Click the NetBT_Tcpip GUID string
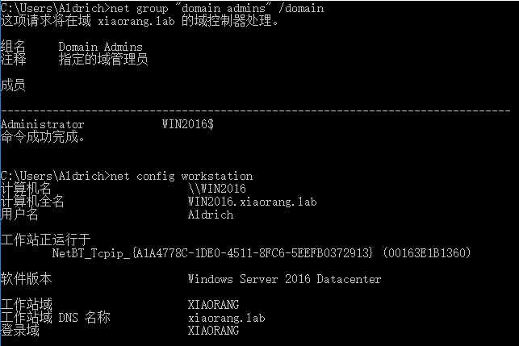519x346 pixels. click(x=212, y=253)
